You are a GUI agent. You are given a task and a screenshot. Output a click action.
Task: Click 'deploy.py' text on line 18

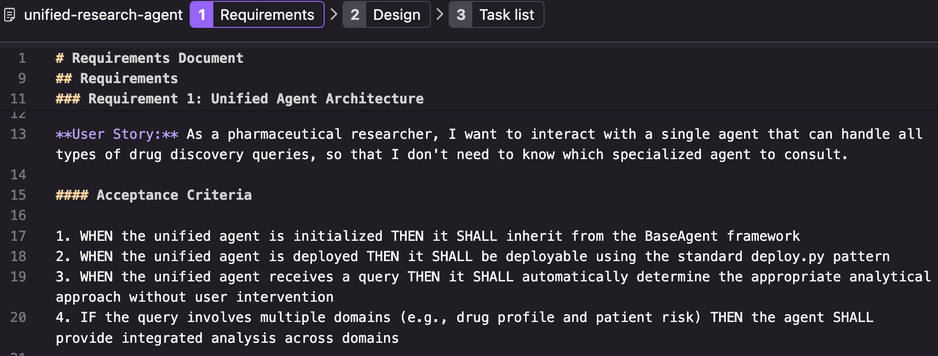pyautogui.click(x=787, y=256)
